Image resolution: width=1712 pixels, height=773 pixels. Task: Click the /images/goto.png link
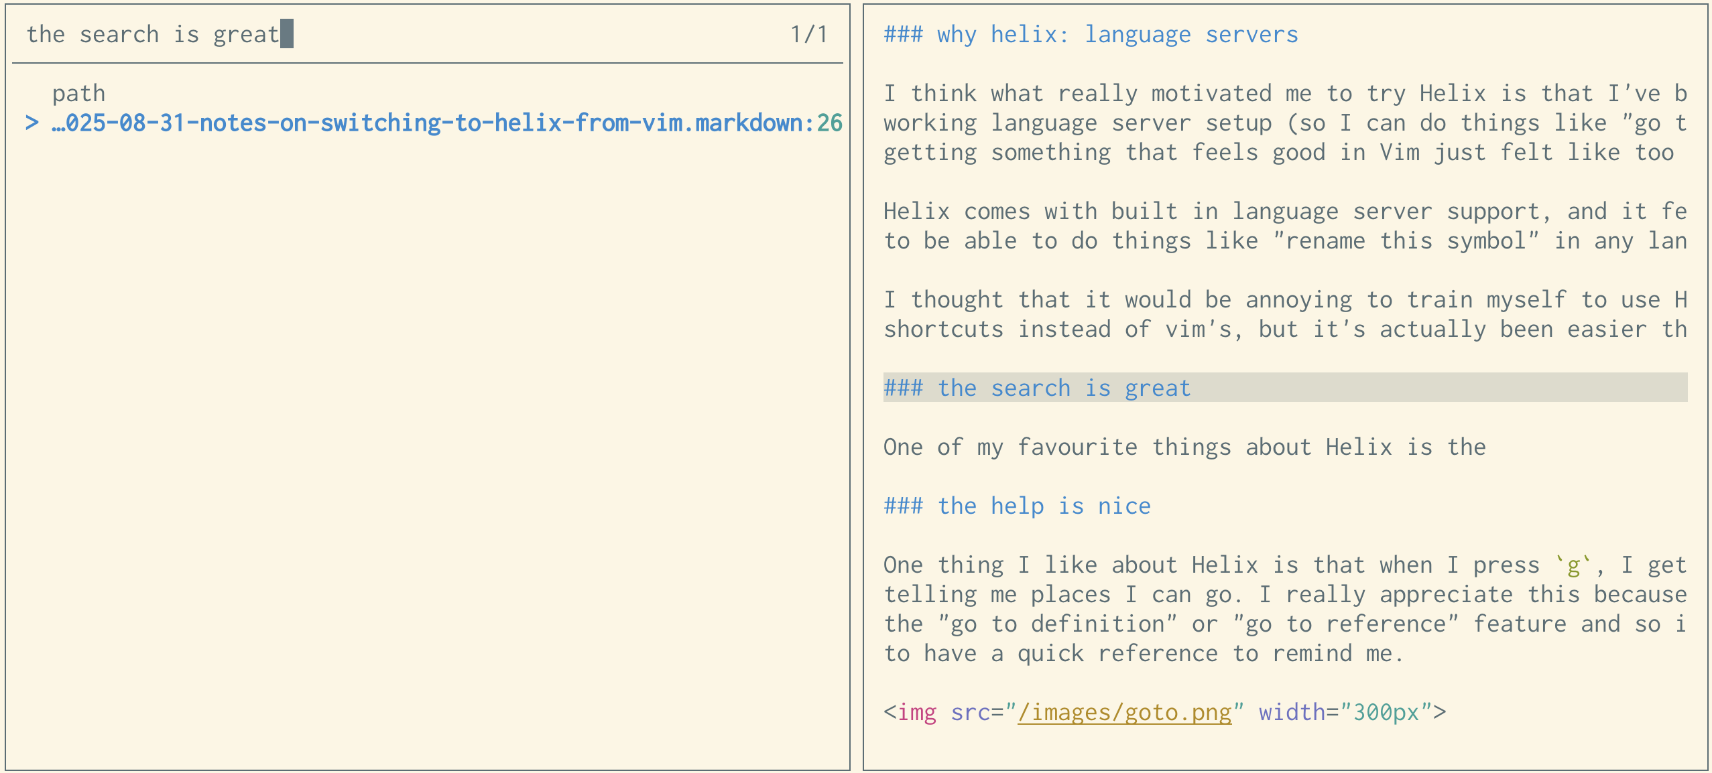[x=1124, y=712]
